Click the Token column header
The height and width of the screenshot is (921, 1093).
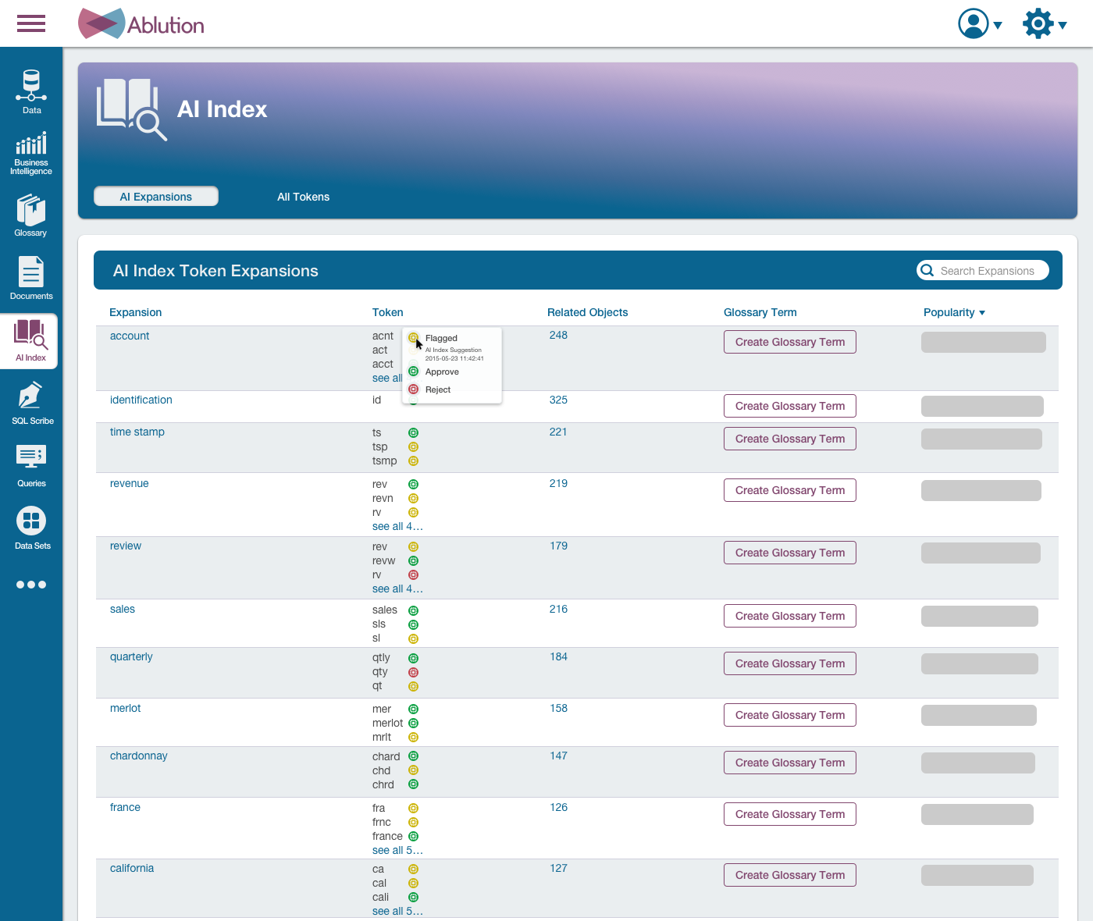click(x=388, y=312)
